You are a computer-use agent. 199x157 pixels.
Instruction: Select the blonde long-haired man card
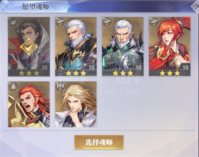[x=76, y=104]
